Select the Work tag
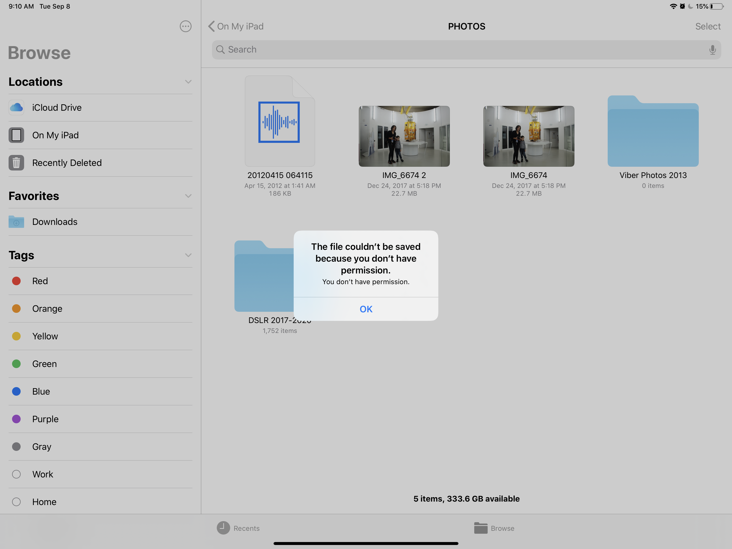Viewport: 732px width, 549px height. click(x=43, y=474)
